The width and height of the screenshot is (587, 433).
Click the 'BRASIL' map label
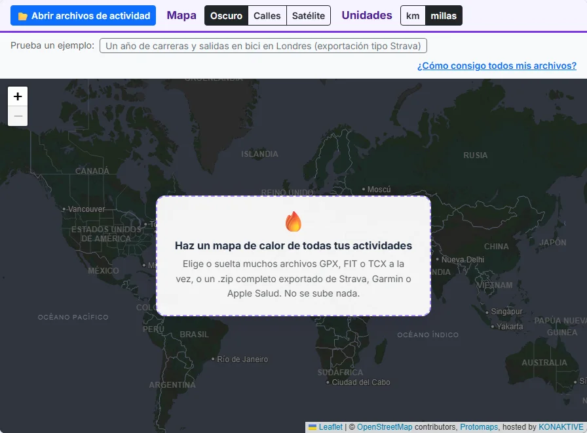[194, 335]
